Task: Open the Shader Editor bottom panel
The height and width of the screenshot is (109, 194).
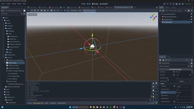Action: point(62,103)
